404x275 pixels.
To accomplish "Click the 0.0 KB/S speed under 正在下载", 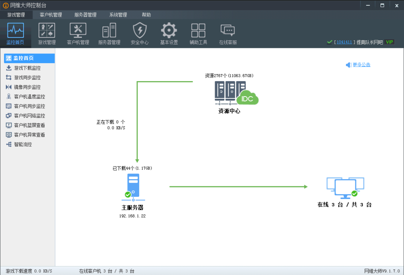I will (x=116, y=128).
